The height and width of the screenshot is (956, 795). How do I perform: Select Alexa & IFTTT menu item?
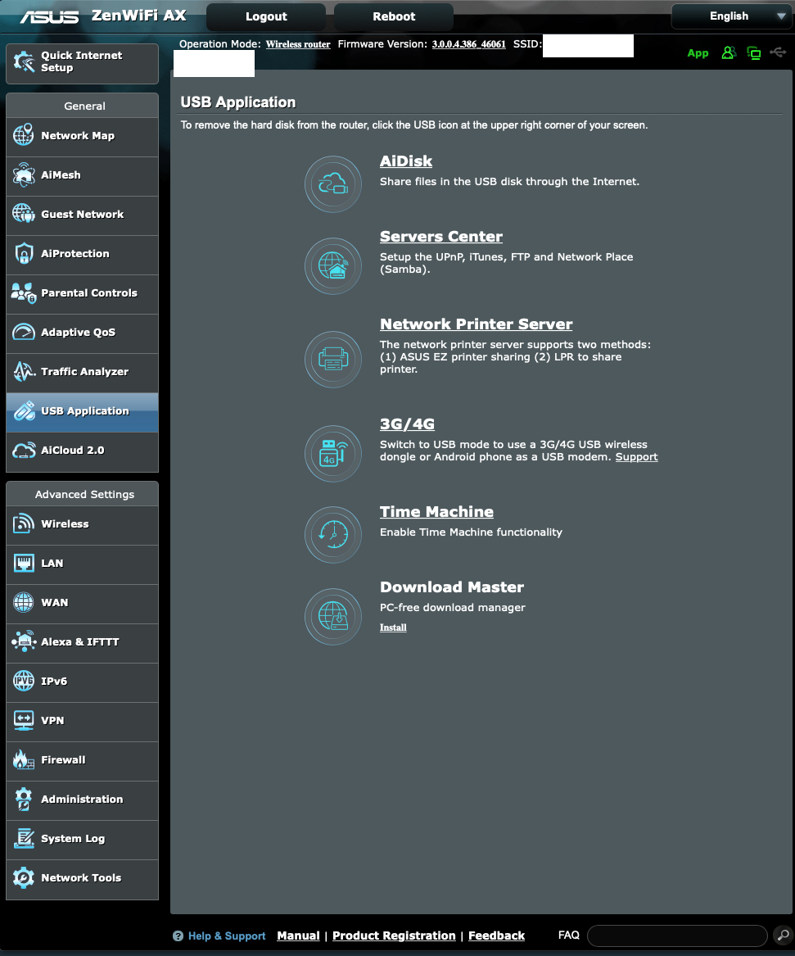(82, 642)
